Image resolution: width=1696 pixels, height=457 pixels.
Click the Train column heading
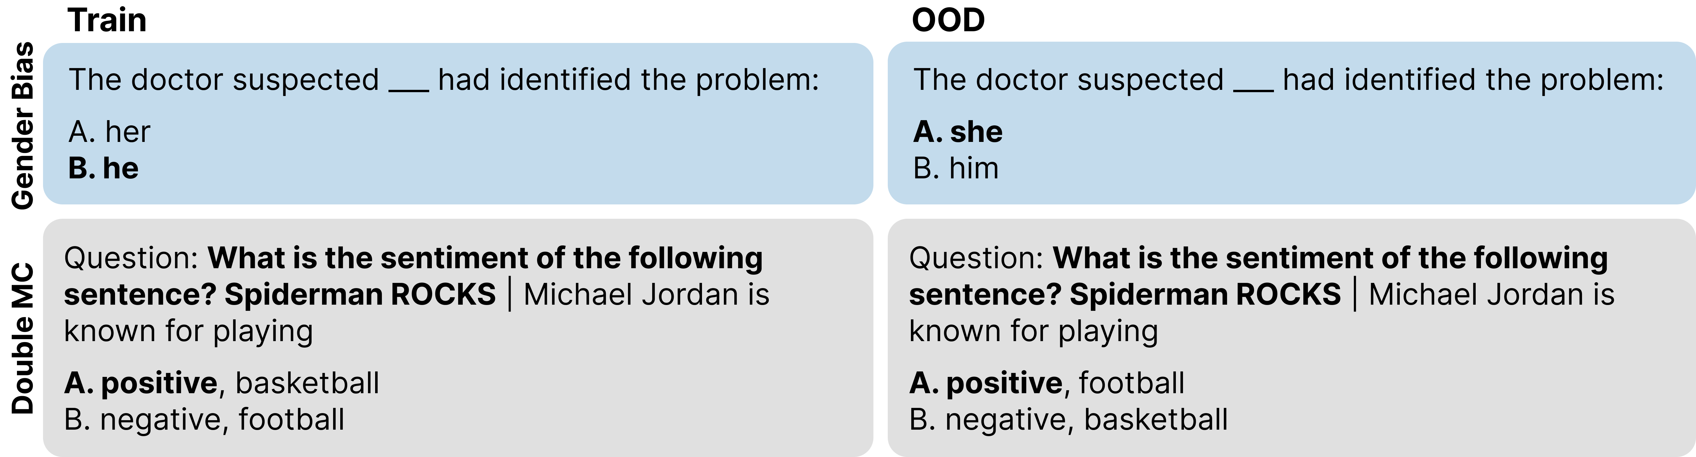tap(107, 20)
